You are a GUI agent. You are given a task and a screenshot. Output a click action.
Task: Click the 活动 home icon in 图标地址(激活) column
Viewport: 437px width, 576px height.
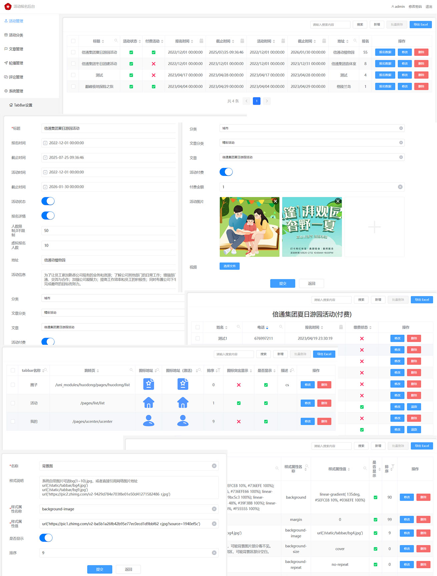(183, 403)
